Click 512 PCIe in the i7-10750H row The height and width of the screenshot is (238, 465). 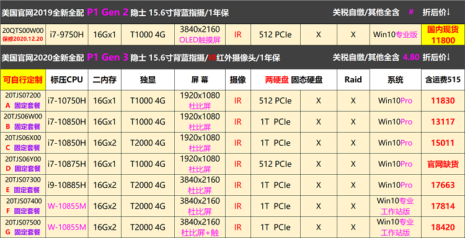coord(275,101)
